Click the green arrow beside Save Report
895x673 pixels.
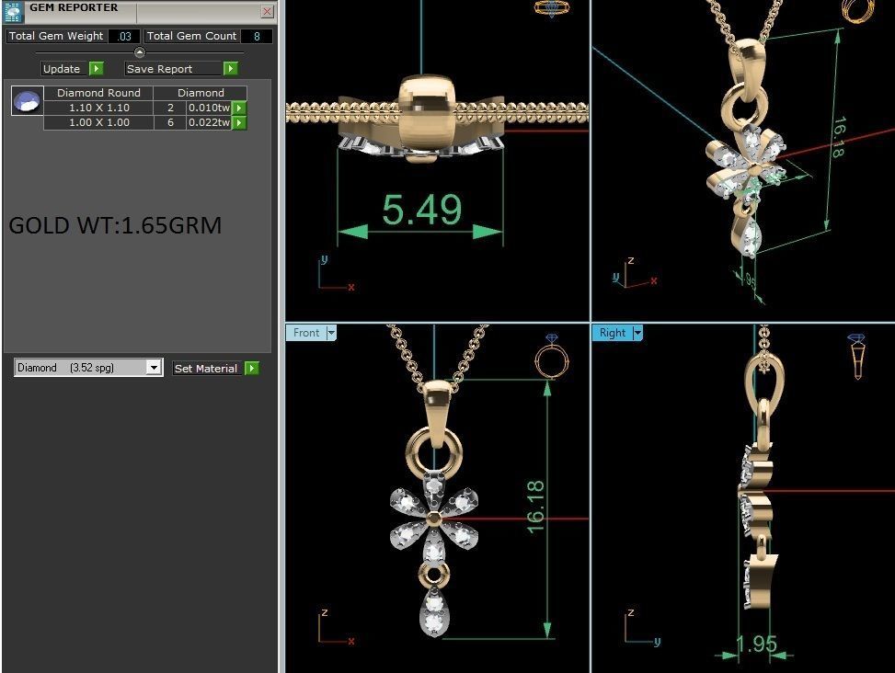click(230, 68)
